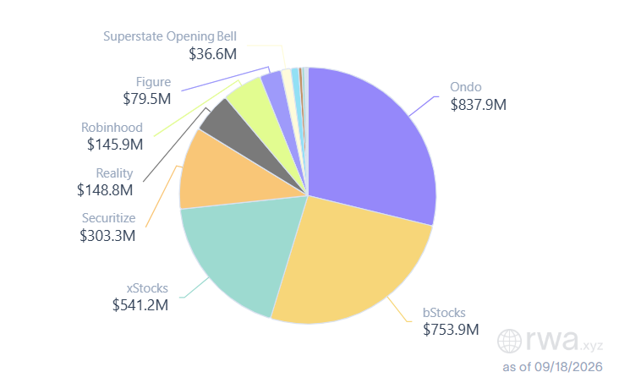Click the $837.9M value
Image resolution: width=619 pixels, height=383 pixels.
479,105
